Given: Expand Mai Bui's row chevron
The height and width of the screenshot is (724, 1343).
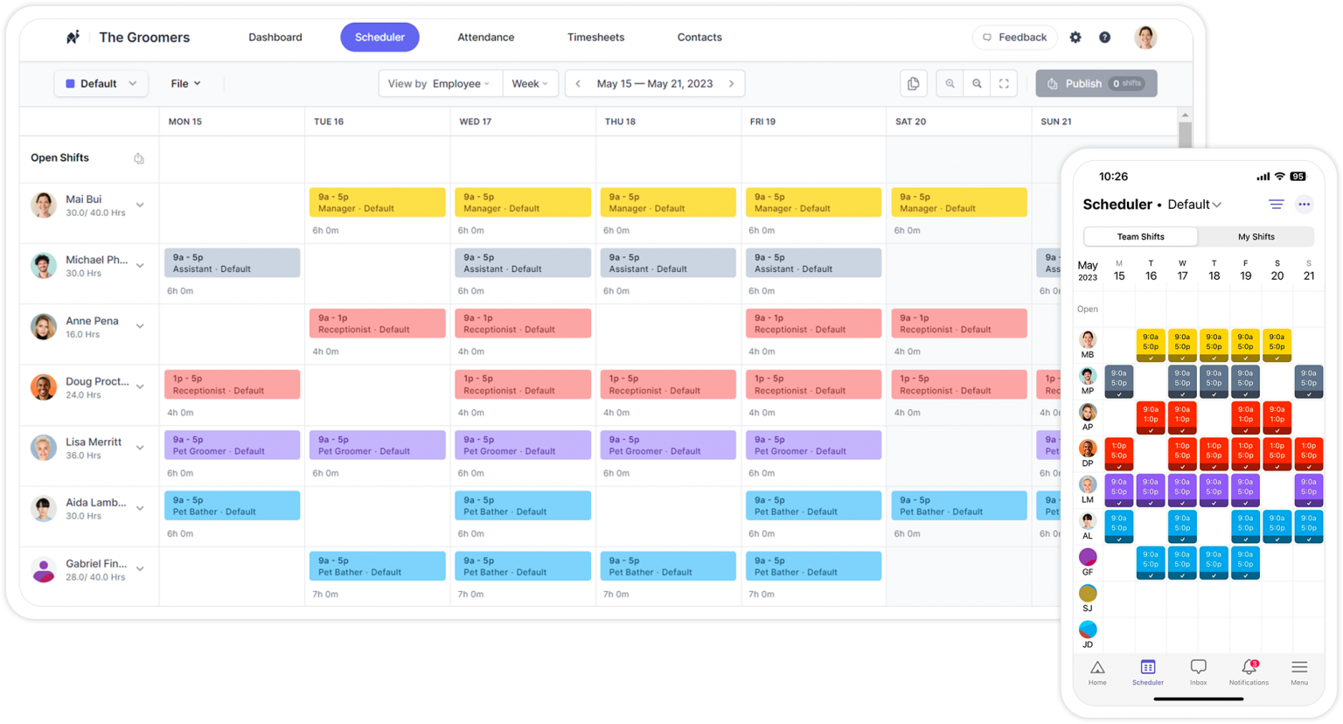Looking at the screenshot, I should coord(140,204).
